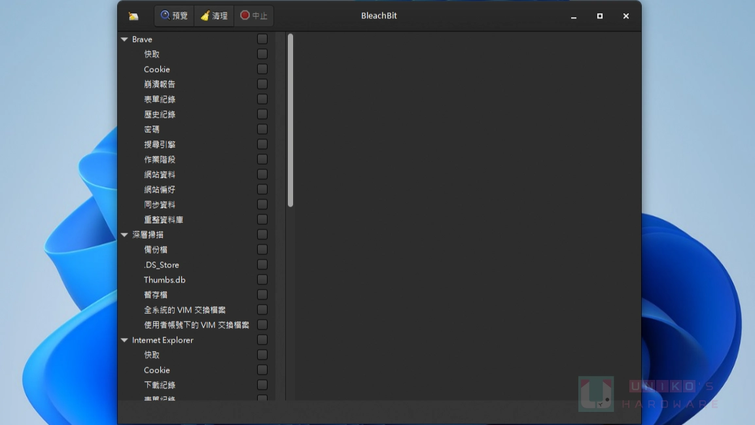Check the 作業階段 checkbox
755x425 pixels.
(262, 160)
